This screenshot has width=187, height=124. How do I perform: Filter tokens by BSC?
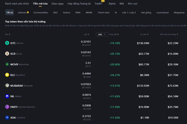point(56,13)
